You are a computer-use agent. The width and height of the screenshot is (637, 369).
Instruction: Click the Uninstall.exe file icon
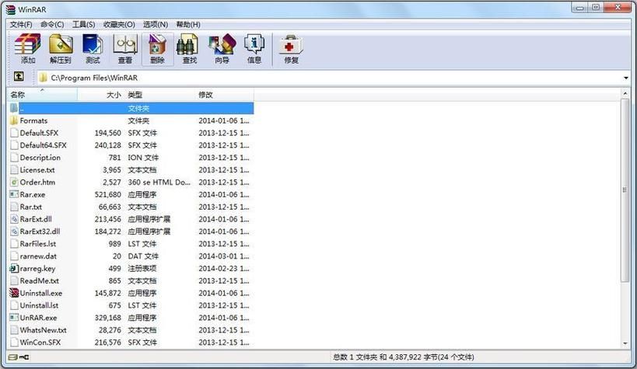(x=14, y=293)
